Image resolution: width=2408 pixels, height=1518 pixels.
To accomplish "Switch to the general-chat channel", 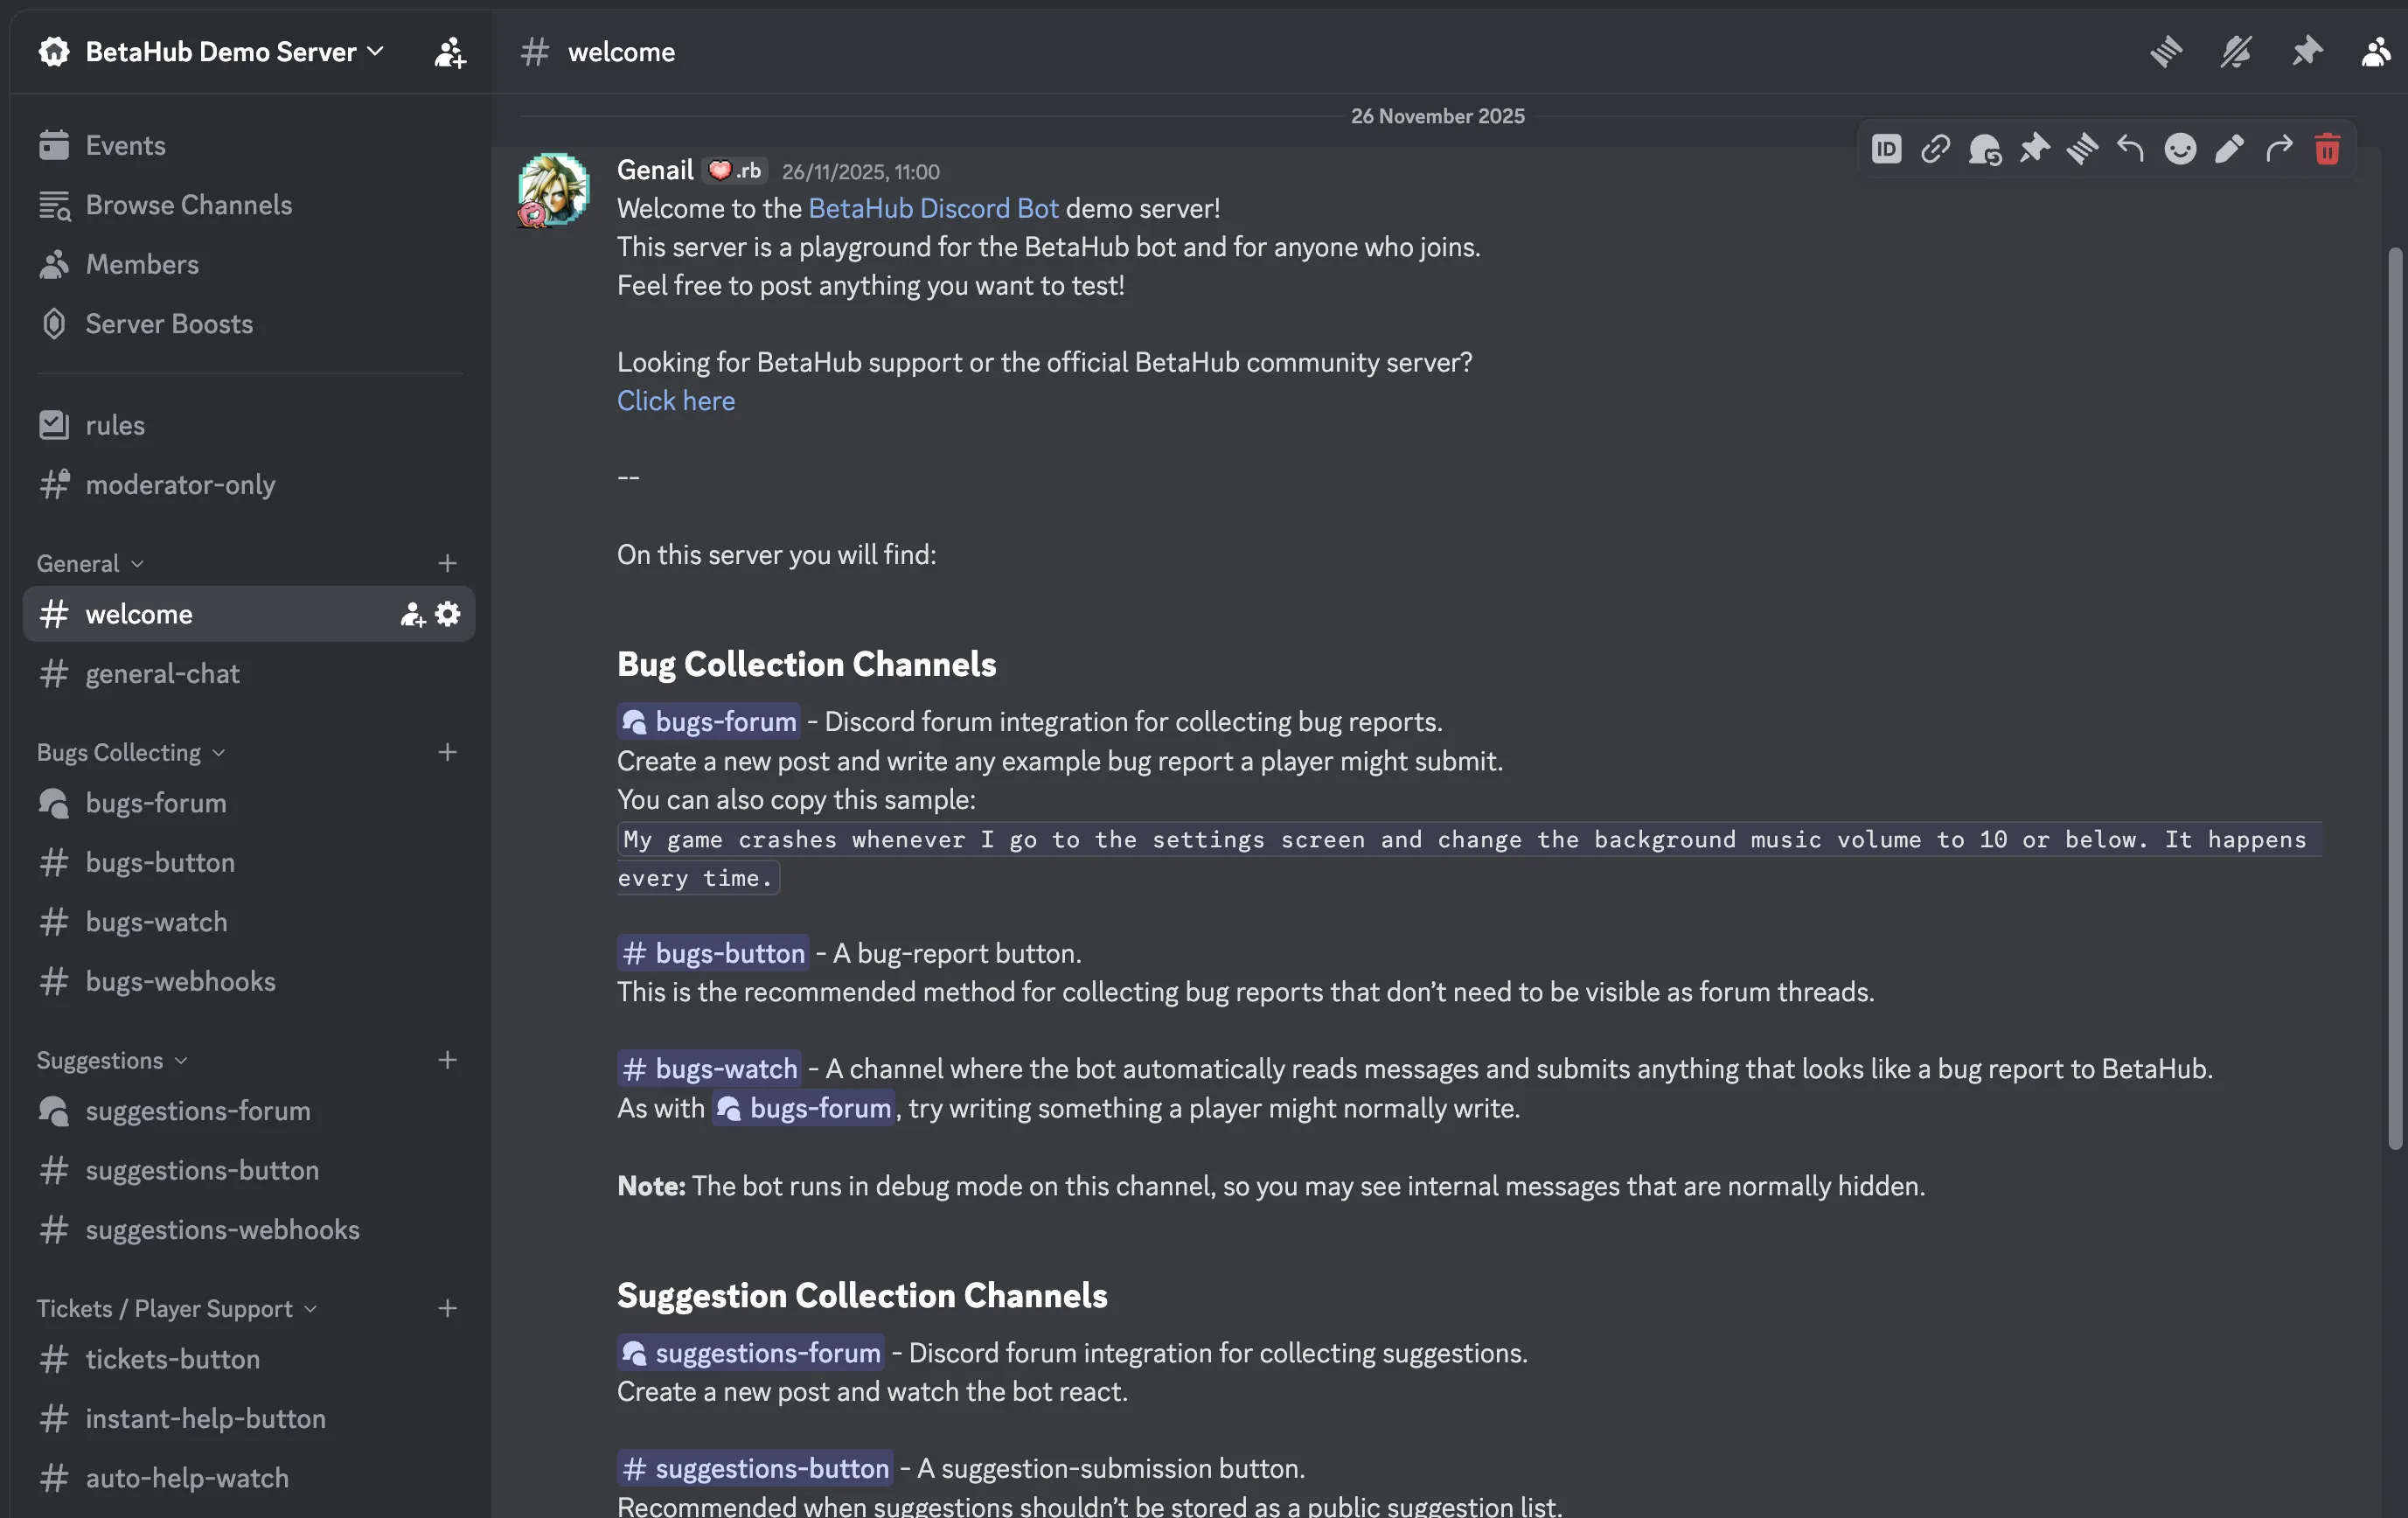I will click(x=162, y=673).
